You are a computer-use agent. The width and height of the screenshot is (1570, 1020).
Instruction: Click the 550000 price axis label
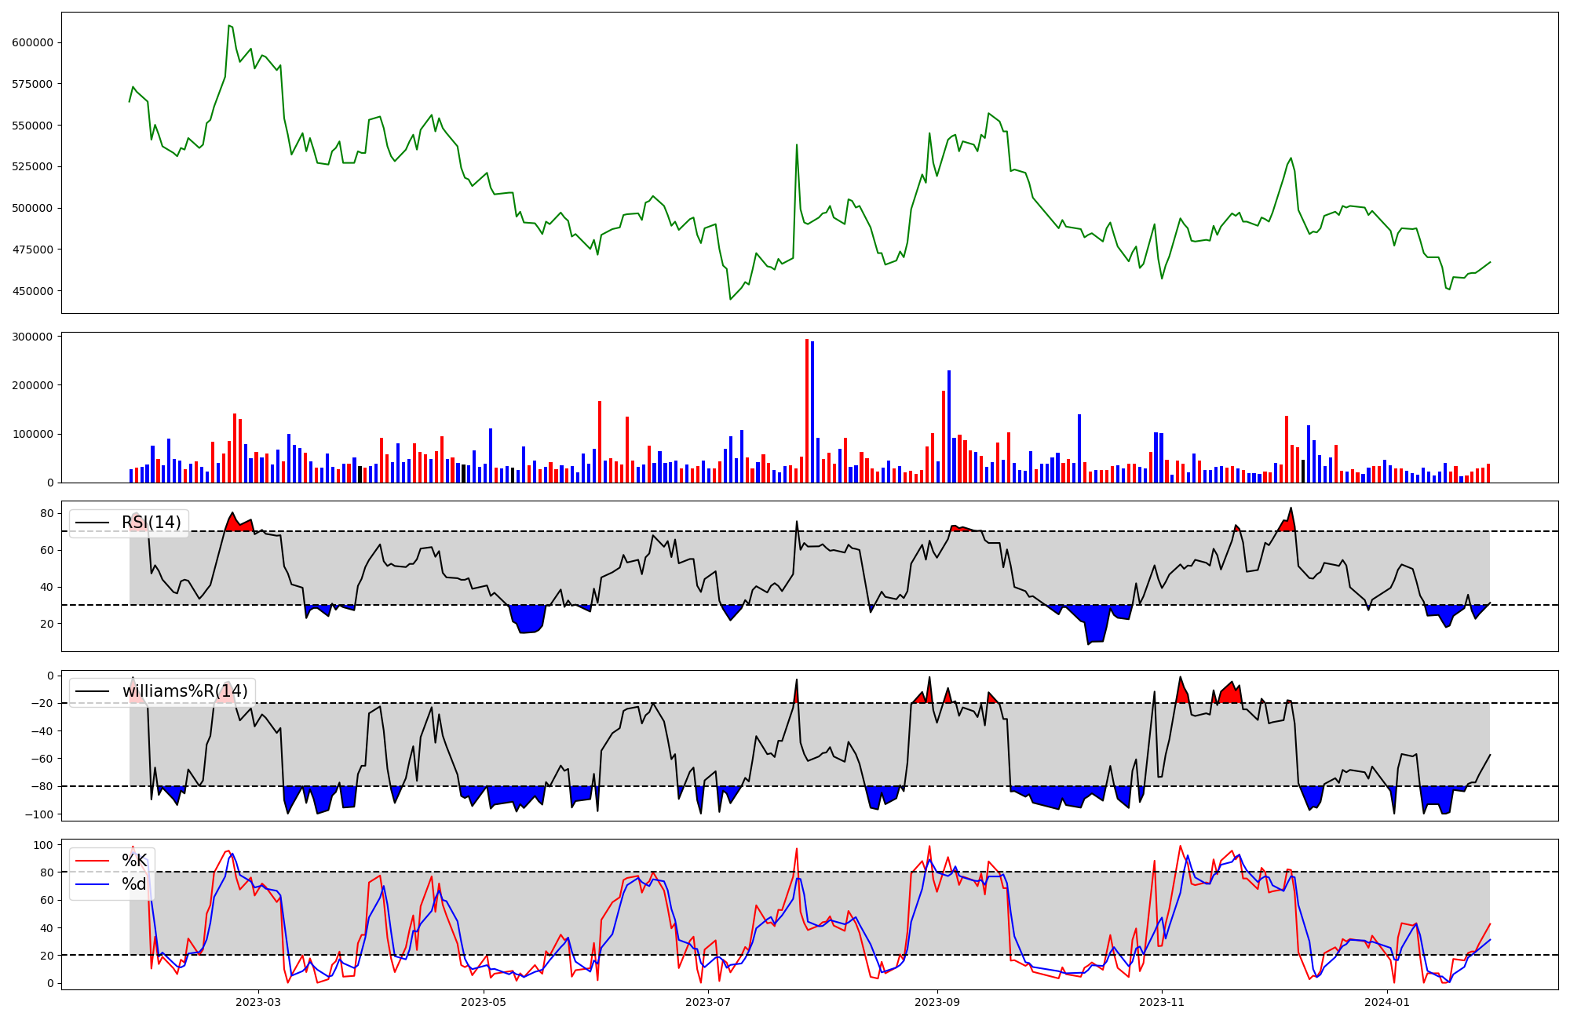coord(32,126)
